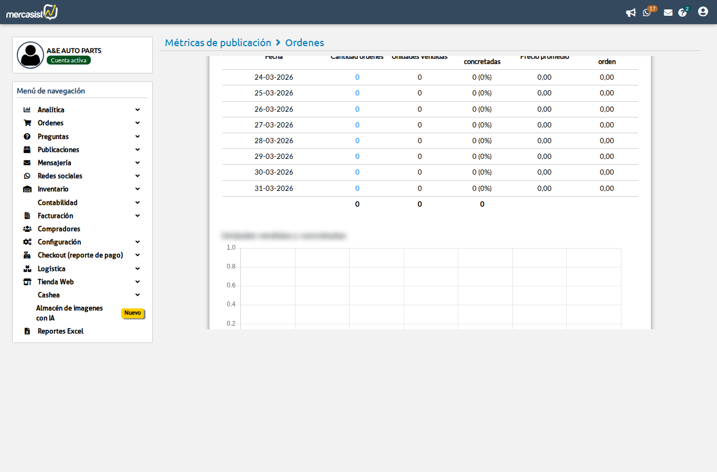
Task: Click the Compradores people icon
Action: coord(27,229)
